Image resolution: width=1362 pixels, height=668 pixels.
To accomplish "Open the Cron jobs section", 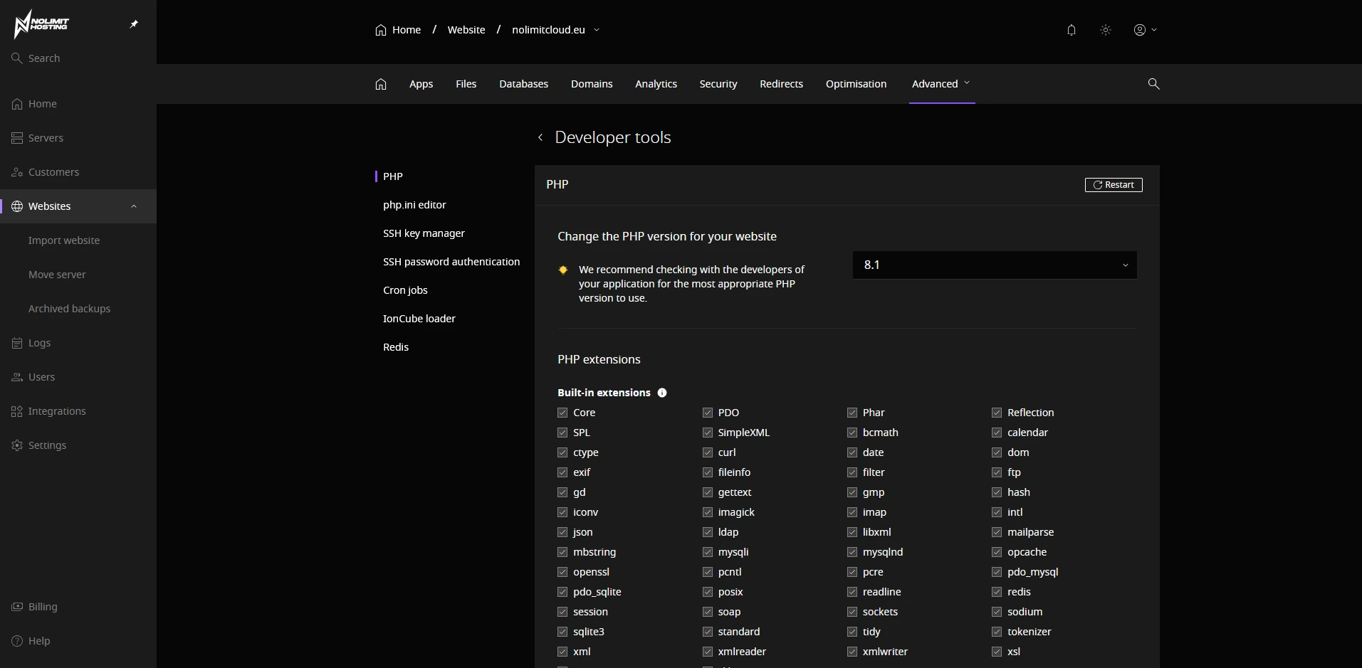I will (x=405, y=290).
